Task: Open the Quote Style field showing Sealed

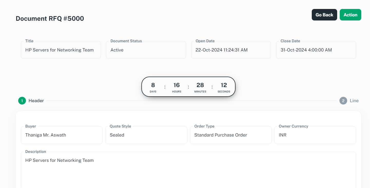Action: pyautogui.click(x=146, y=135)
